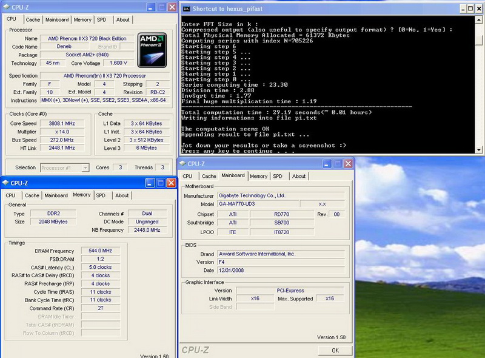Click HT Link value 2448.1 MHz
The height and width of the screenshot is (358, 485).
point(62,148)
